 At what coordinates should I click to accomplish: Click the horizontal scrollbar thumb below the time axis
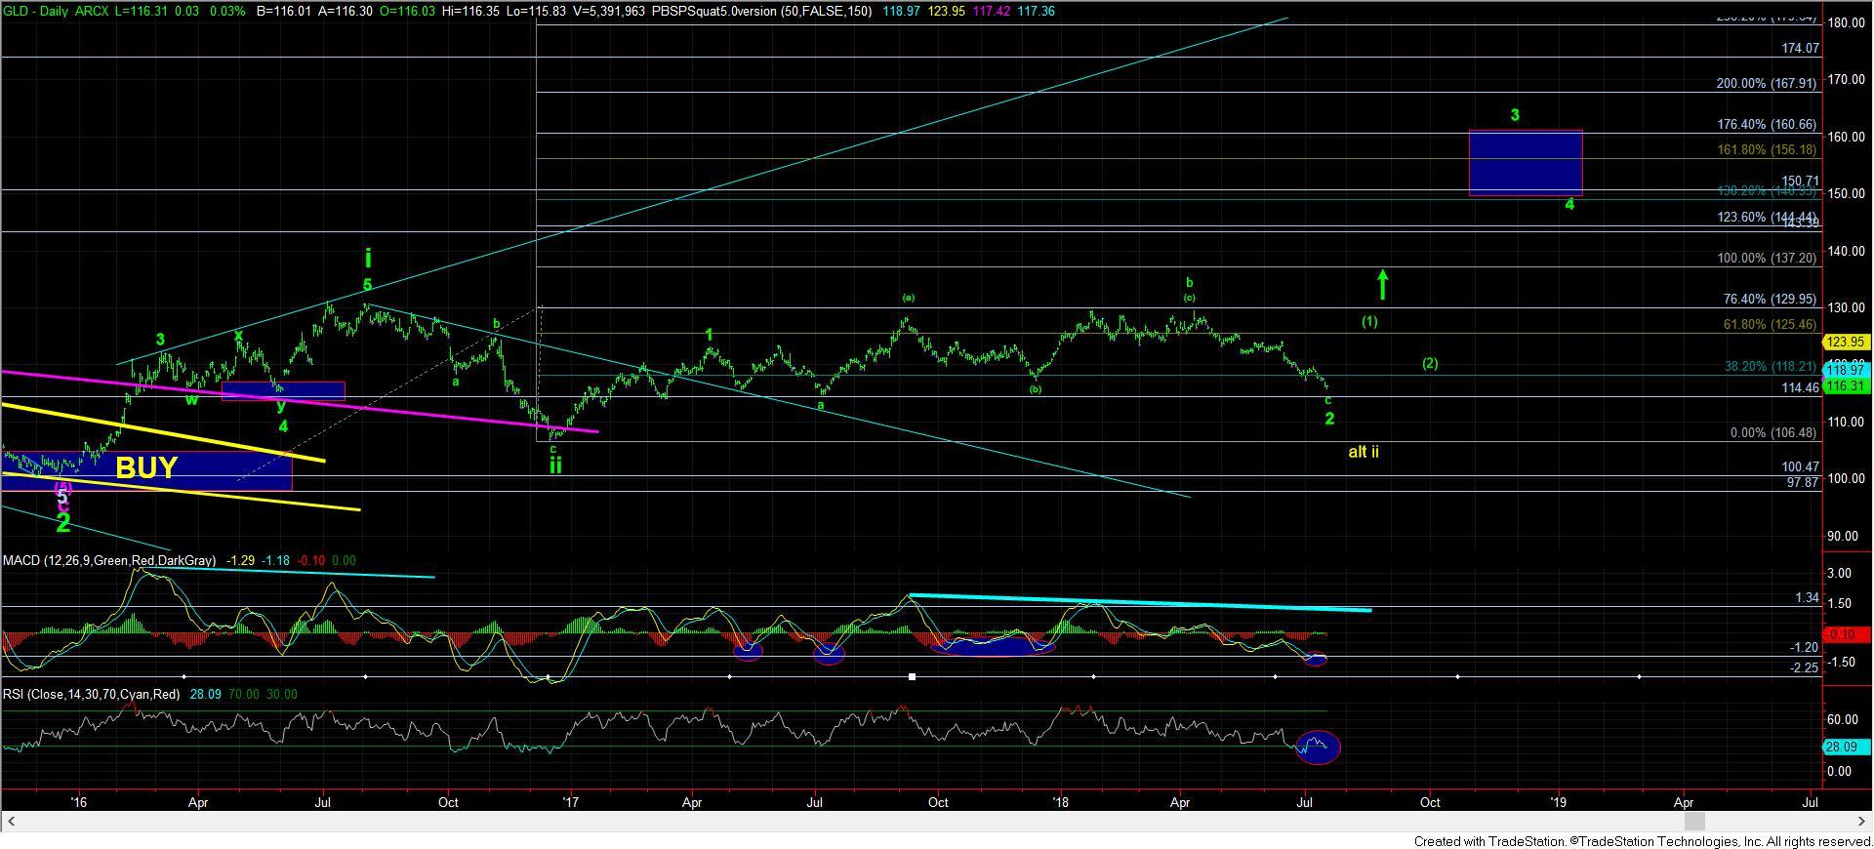point(1696,822)
